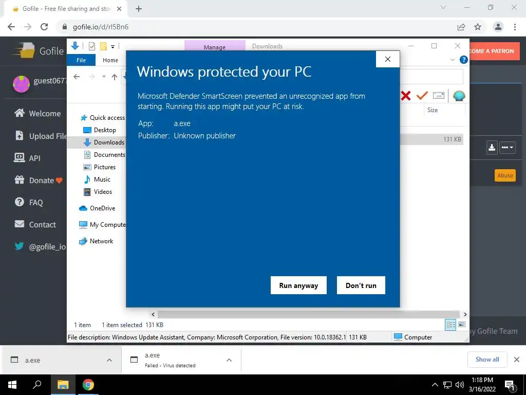Click the orange Abuse button

(x=505, y=175)
